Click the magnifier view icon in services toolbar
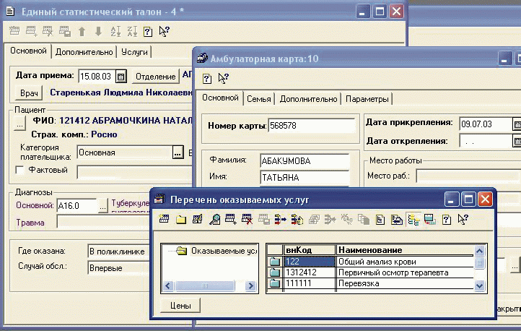 (214, 219)
